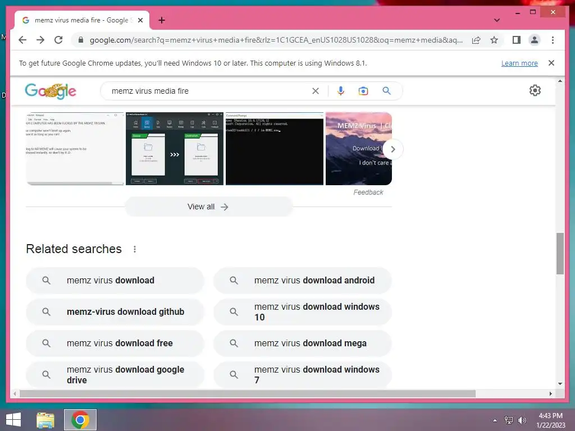The height and width of the screenshot is (431, 575).
Task: Show hidden system tray icons
Action: pyautogui.click(x=495, y=420)
